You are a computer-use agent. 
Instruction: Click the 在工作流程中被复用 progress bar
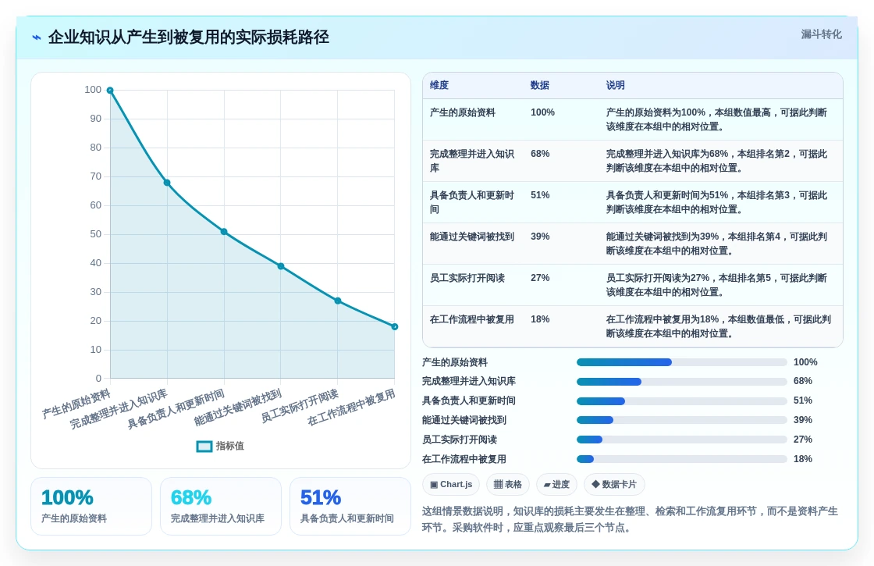[682, 460]
